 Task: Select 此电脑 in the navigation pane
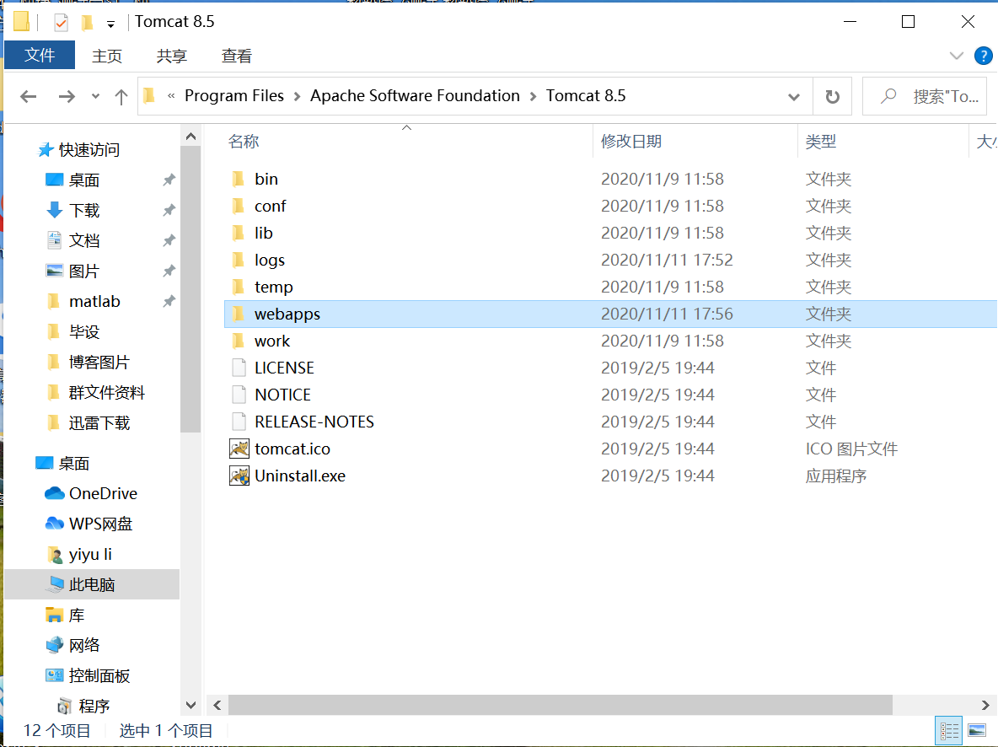(92, 584)
